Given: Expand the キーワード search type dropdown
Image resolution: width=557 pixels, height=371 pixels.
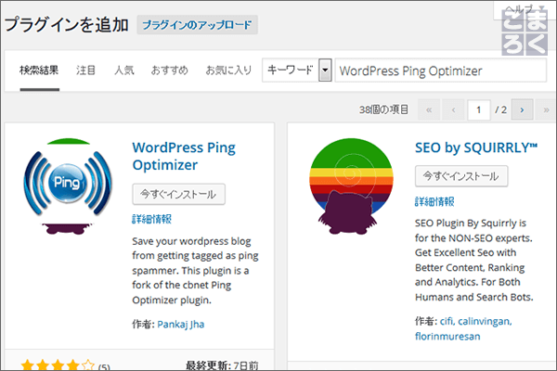Looking at the screenshot, I should (297, 70).
